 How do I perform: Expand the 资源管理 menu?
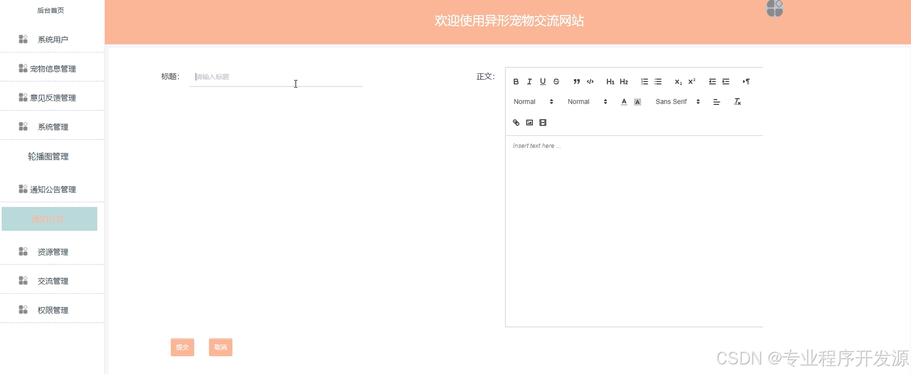pos(52,252)
